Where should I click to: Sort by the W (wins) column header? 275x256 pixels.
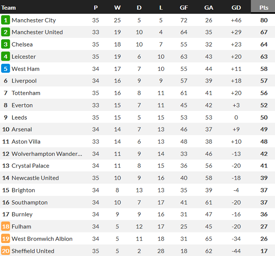point(117,7)
